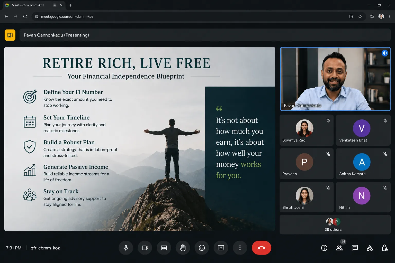
Task: Open the activities shapes icon
Action: tap(370, 248)
